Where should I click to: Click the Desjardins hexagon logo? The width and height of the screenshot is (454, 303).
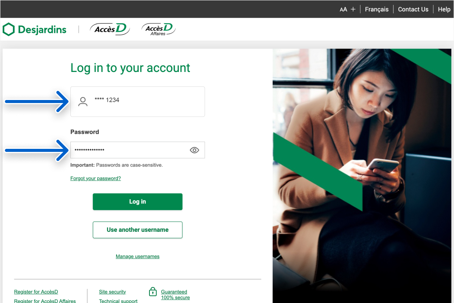(x=9, y=29)
